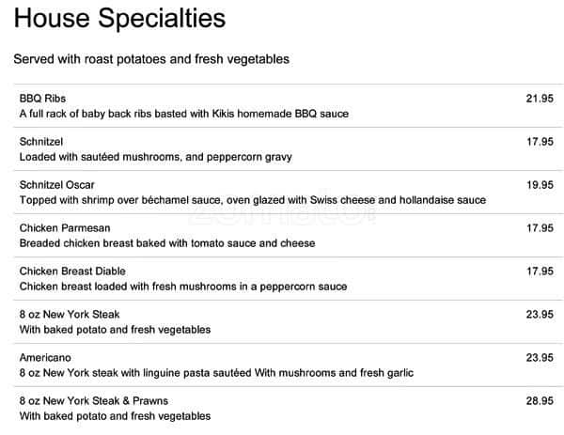The height and width of the screenshot is (435, 564).
Task: Select the 8 oz New York Steak title
Action: click(70, 315)
